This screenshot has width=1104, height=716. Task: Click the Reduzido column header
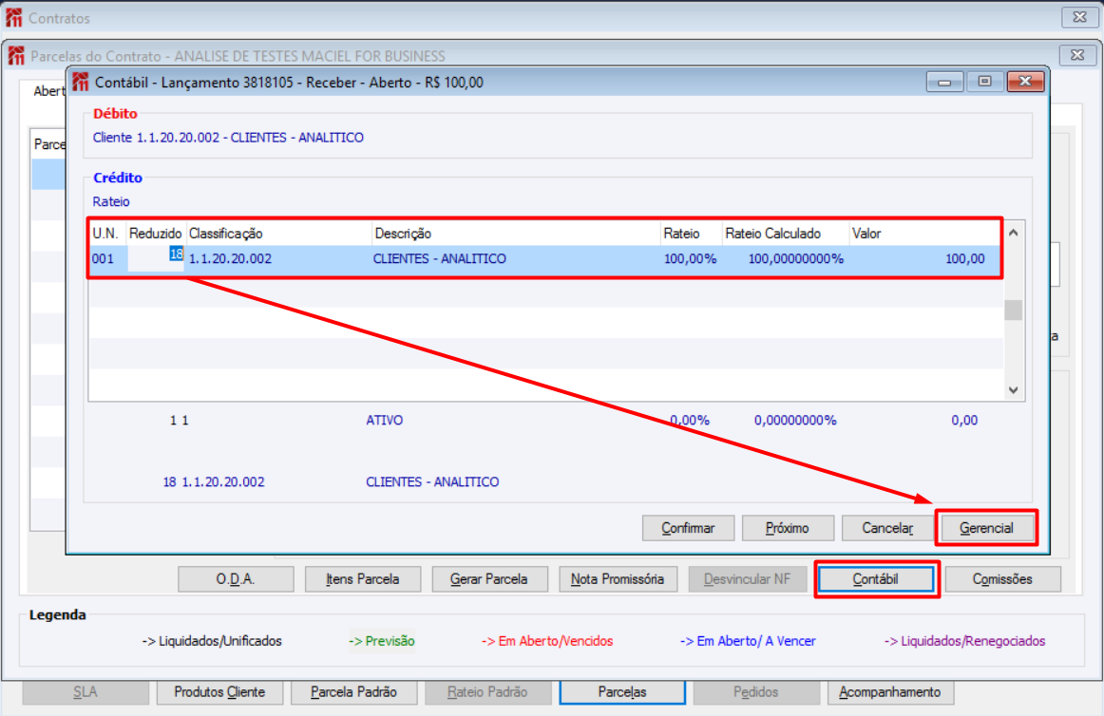(156, 234)
